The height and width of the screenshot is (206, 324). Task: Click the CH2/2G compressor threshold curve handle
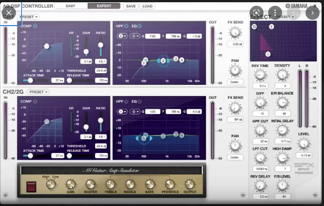click(x=47, y=122)
